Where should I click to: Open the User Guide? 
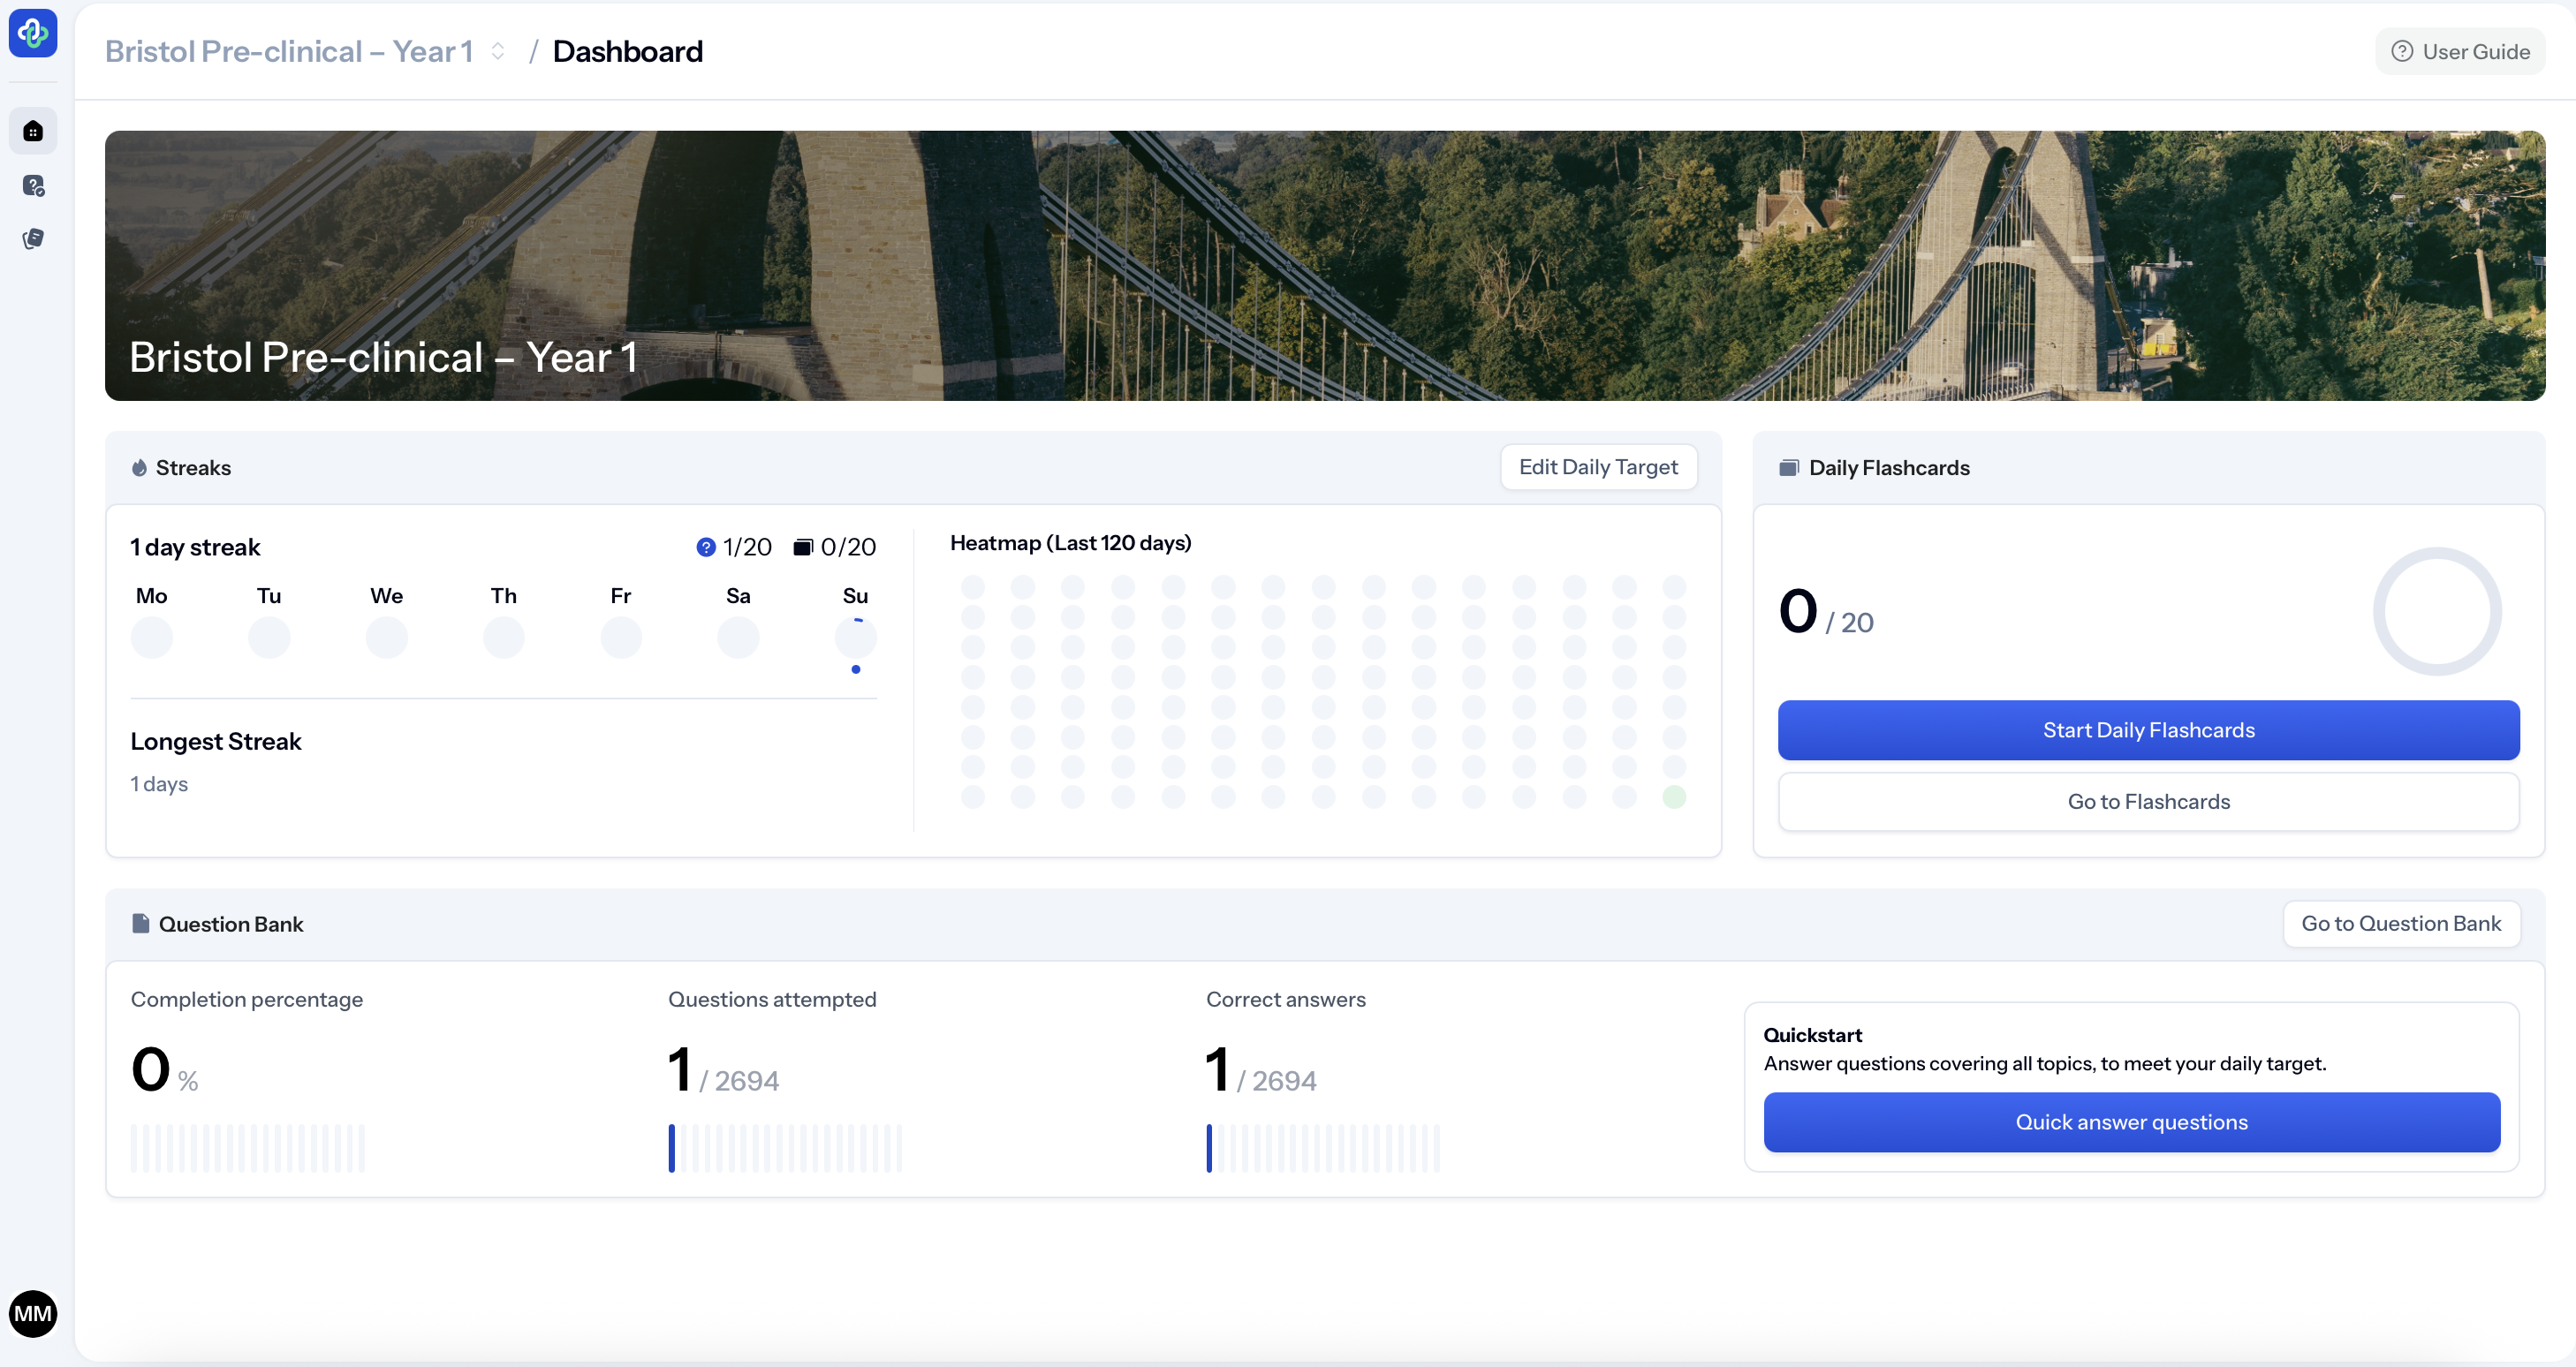coord(2460,51)
